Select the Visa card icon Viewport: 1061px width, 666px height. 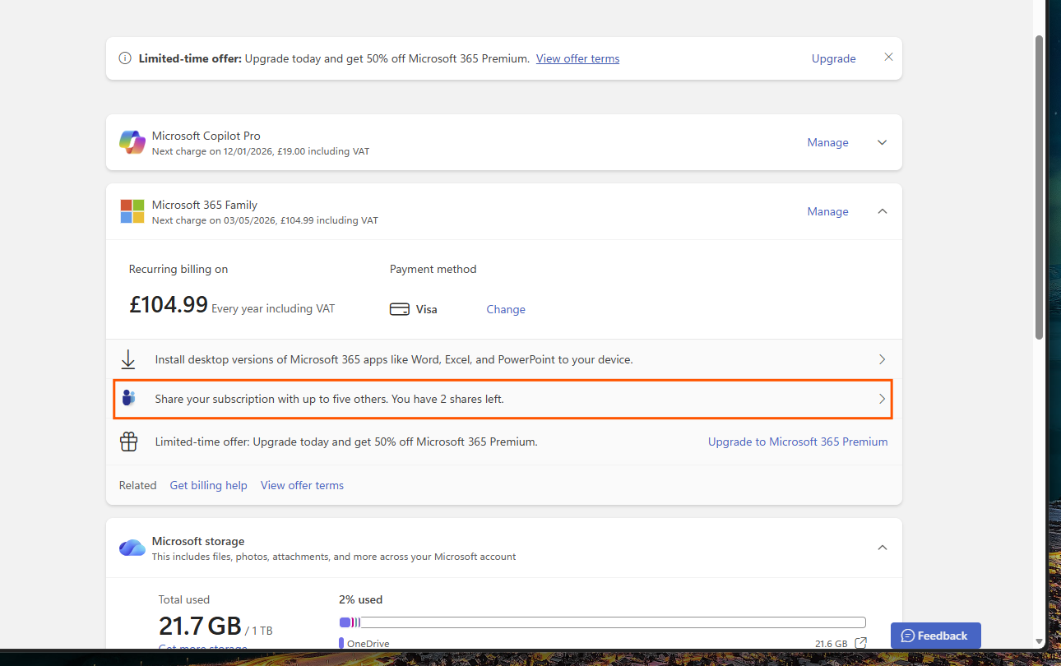pos(401,308)
